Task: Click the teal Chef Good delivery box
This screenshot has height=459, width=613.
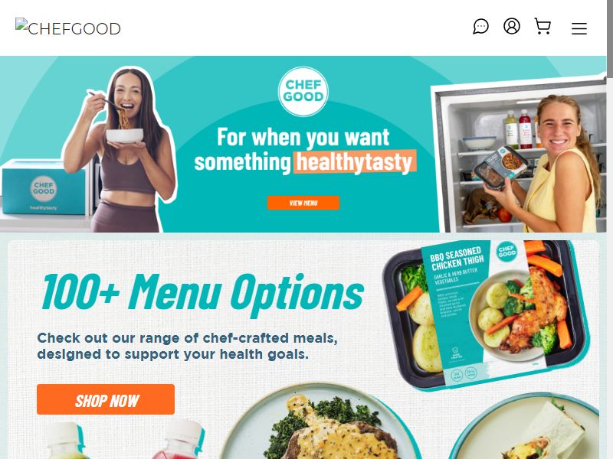Action: (44, 187)
